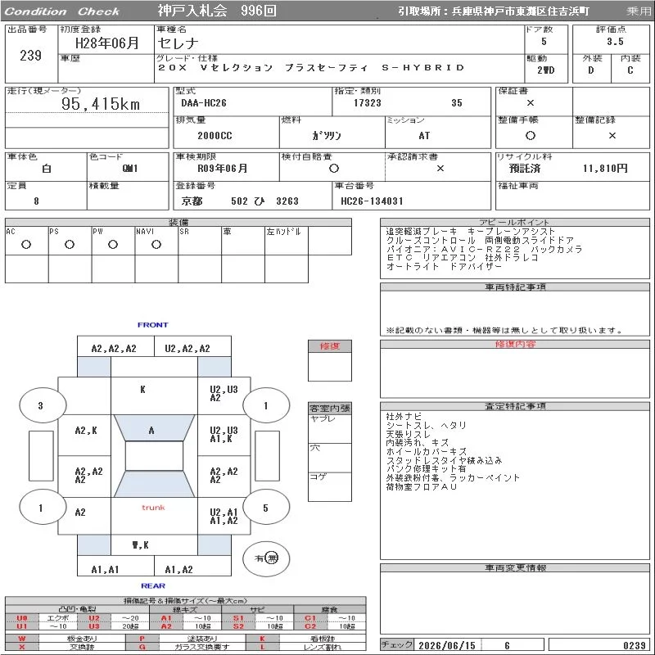Click the inspection expiry R09年06月
Viewport: 655px width, 655px height.
coord(222,169)
